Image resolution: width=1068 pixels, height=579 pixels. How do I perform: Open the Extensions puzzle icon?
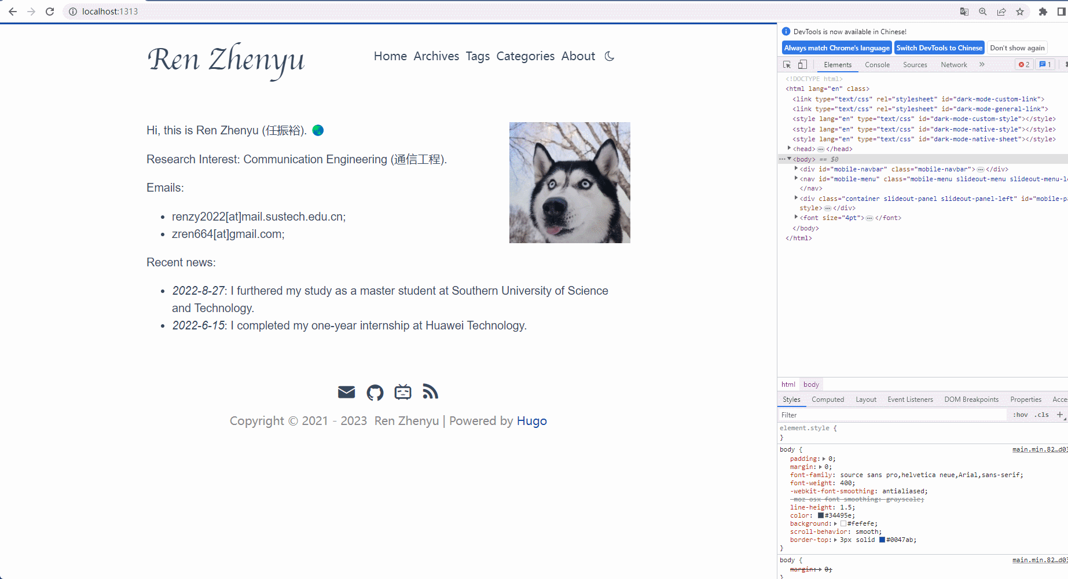tap(1043, 12)
